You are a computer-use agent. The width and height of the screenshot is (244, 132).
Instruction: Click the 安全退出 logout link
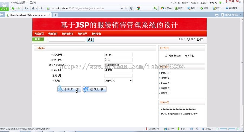pyautogui.click(x=189, y=56)
